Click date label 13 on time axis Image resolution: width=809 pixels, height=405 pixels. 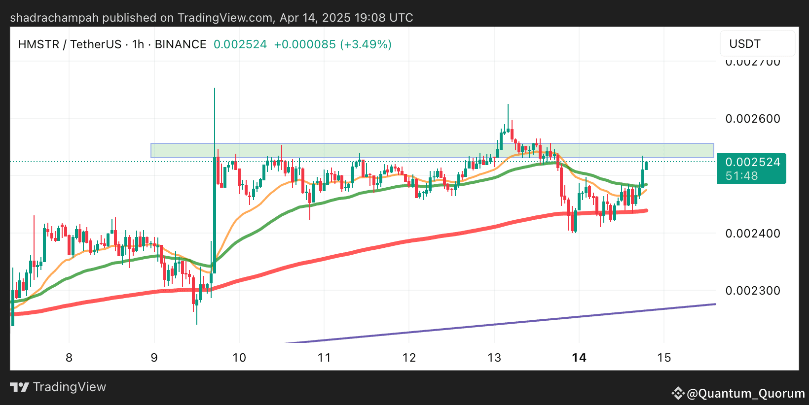(494, 358)
